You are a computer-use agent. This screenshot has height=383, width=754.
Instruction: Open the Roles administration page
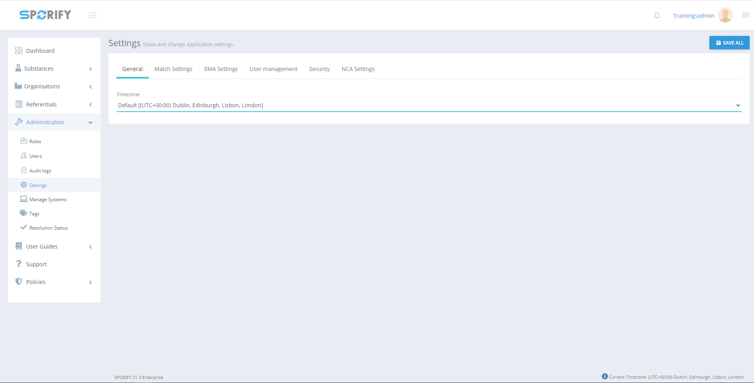[x=35, y=142]
